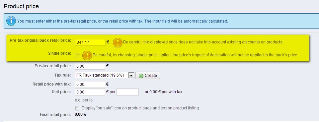
Task: Click the Retail price with tax input
Action: (90, 85)
